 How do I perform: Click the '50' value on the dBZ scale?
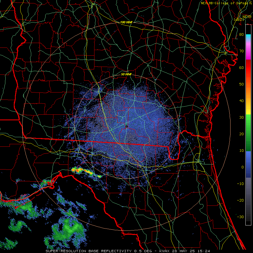pyautogui.click(x=241, y=84)
